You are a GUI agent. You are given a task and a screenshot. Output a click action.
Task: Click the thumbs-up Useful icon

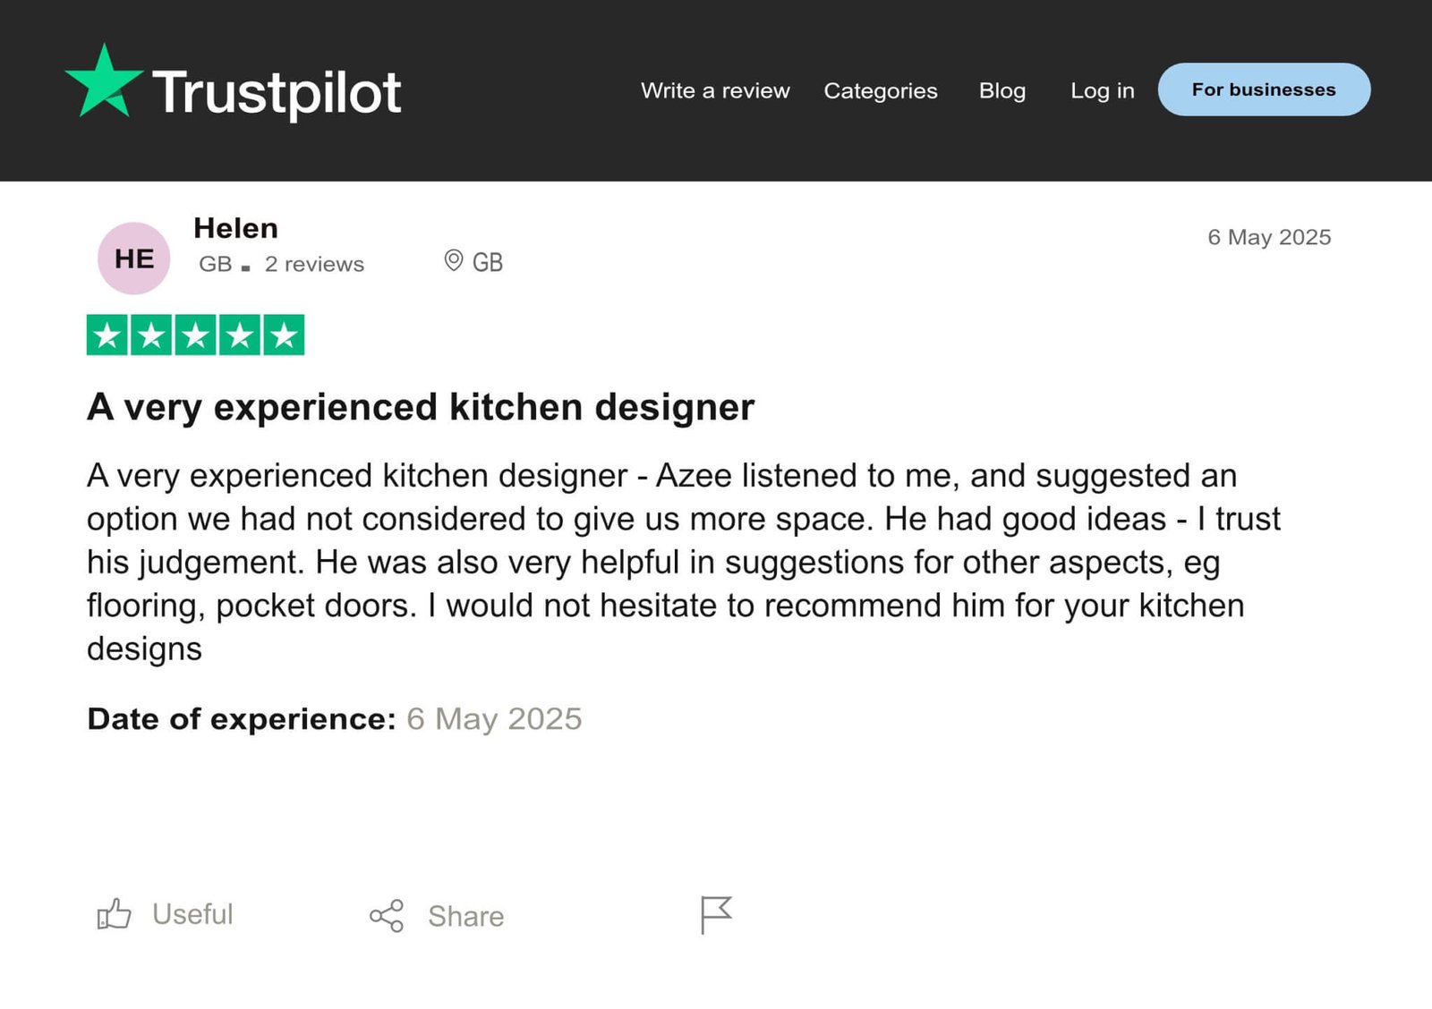(115, 914)
